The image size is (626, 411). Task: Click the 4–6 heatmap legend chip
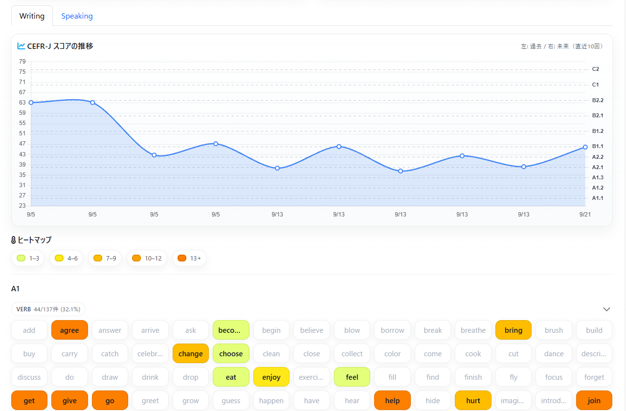[66, 258]
